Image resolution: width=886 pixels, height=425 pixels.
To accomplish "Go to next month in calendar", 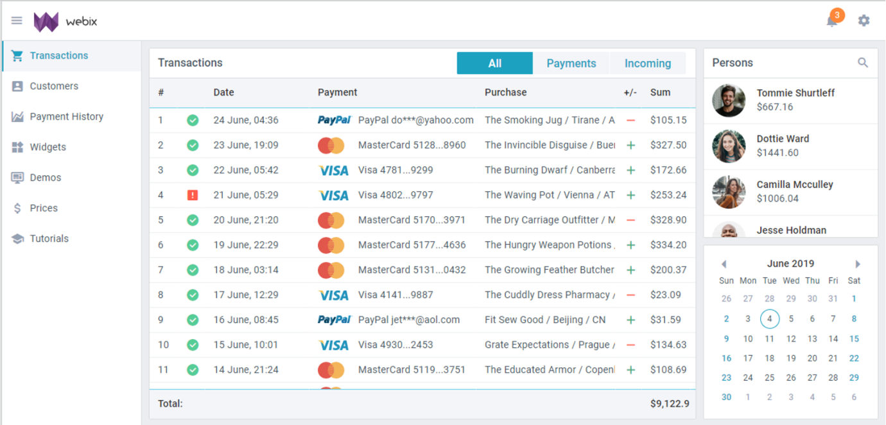I will 857,264.
